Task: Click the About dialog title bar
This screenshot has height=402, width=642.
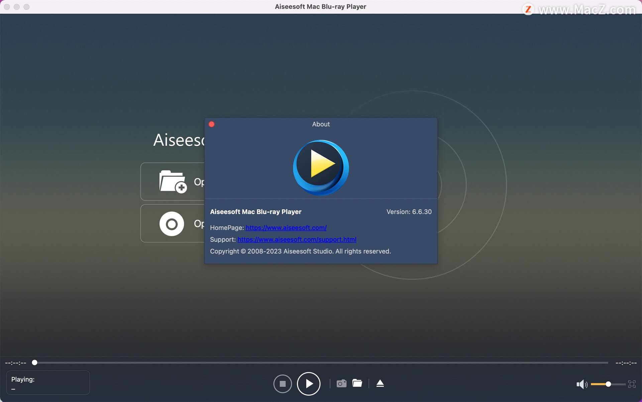Action: (321, 124)
